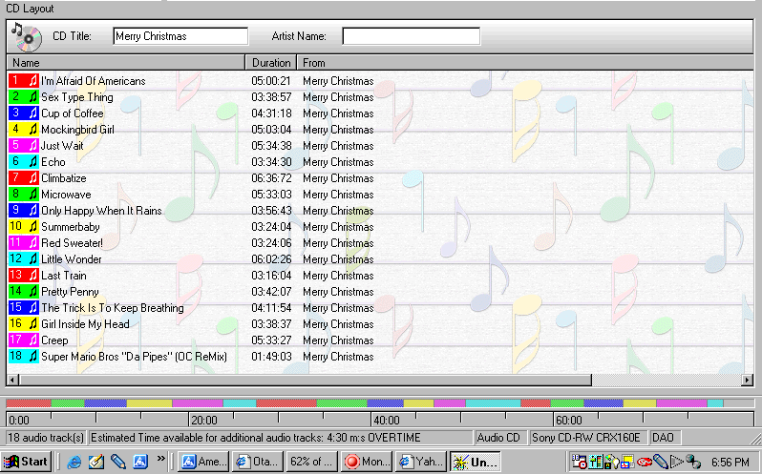Select track 10 icon for Summerbaby
Image resolution: width=762 pixels, height=474 pixels.
[24, 227]
